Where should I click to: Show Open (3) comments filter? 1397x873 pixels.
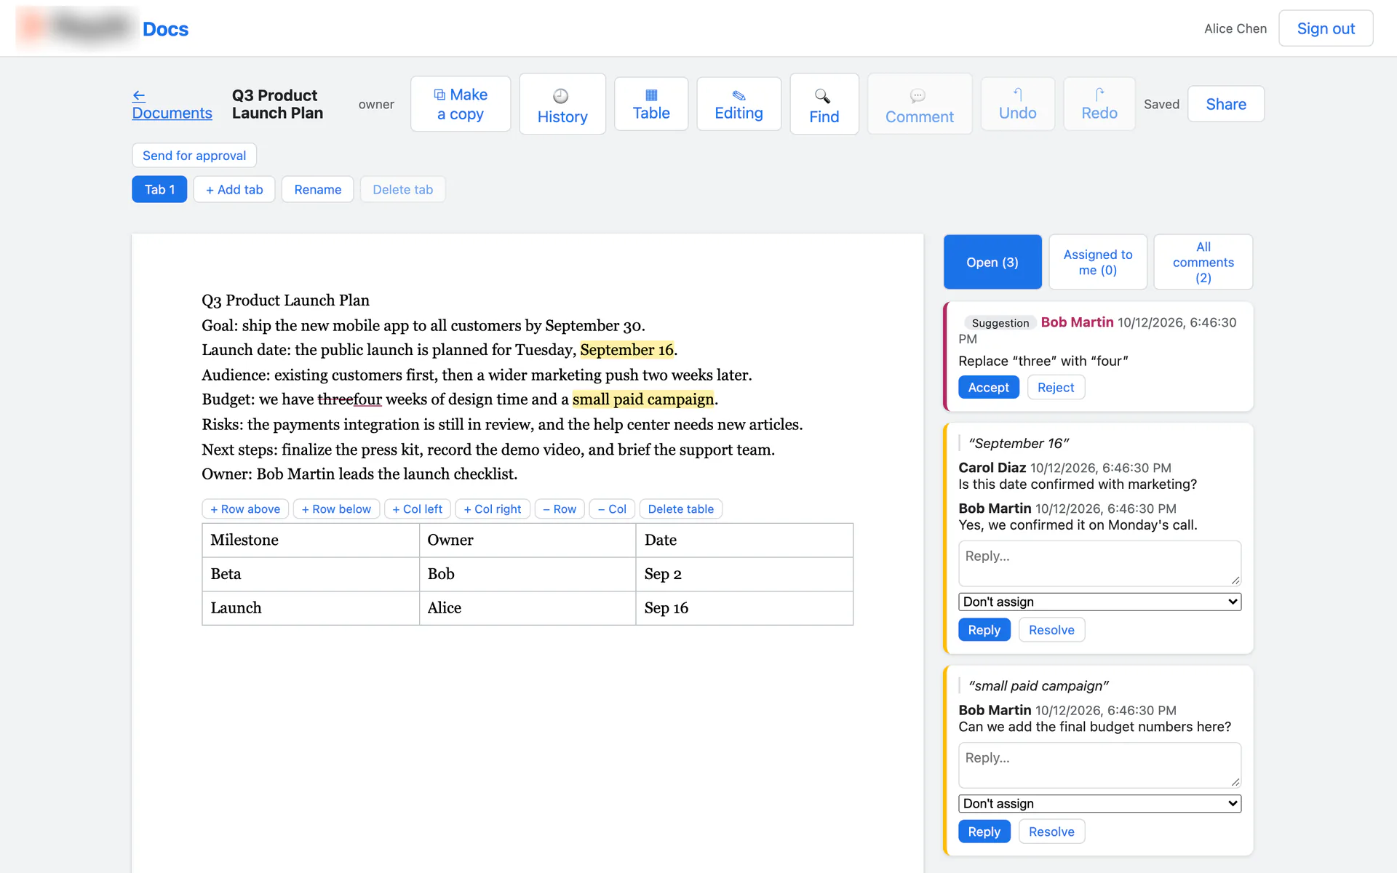coord(992,262)
